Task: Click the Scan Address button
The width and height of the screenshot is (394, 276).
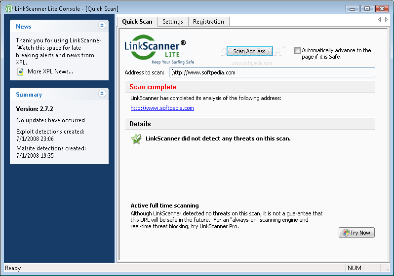Action: coord(249,51)
